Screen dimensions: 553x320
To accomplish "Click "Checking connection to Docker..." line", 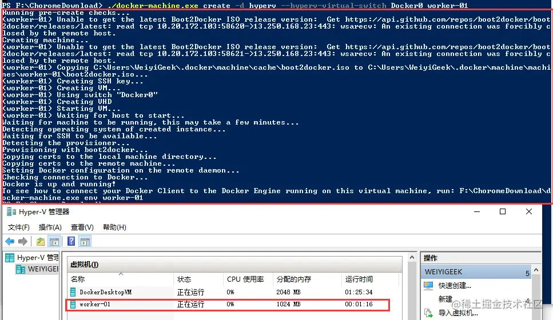I will pyautogui.click(x=75, y=177).
